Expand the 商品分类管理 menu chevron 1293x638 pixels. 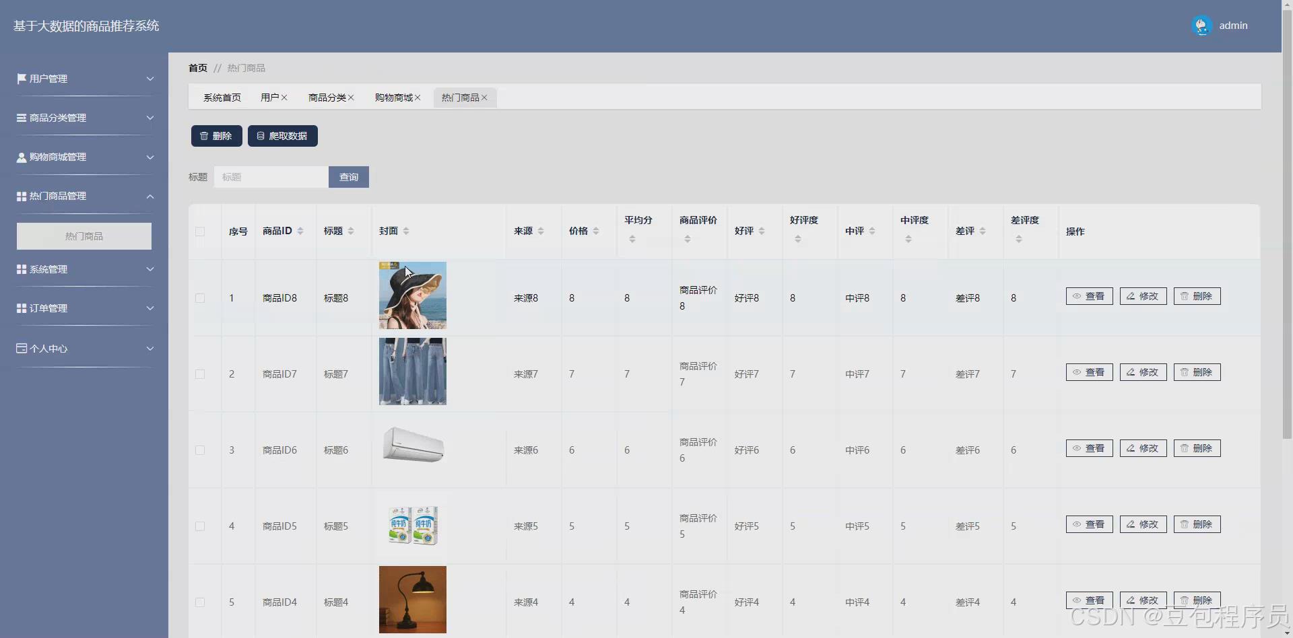(x=150, y=118)
